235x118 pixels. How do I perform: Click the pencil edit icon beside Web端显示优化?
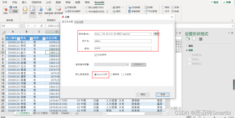coord(107,11)
